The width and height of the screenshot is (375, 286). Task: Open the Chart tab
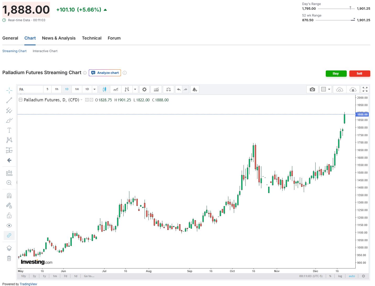(x=30, y=38)
